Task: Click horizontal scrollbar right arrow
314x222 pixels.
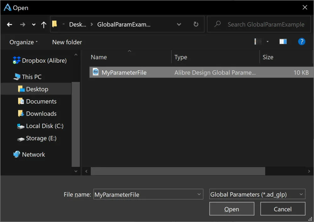Action: click(309, 171)
